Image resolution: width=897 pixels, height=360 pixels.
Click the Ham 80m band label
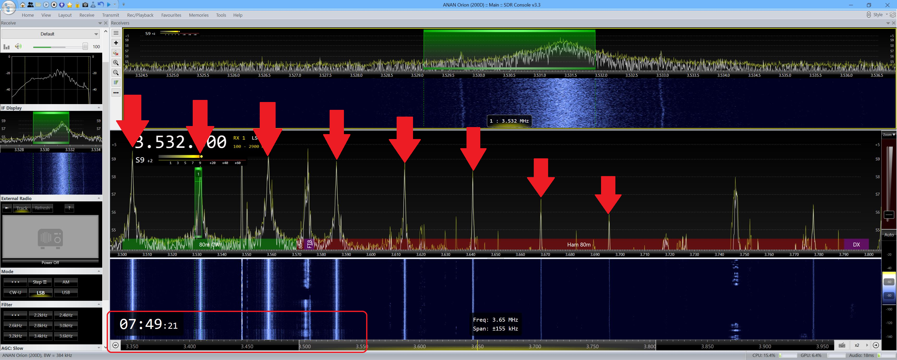click(x=578, y=245)
